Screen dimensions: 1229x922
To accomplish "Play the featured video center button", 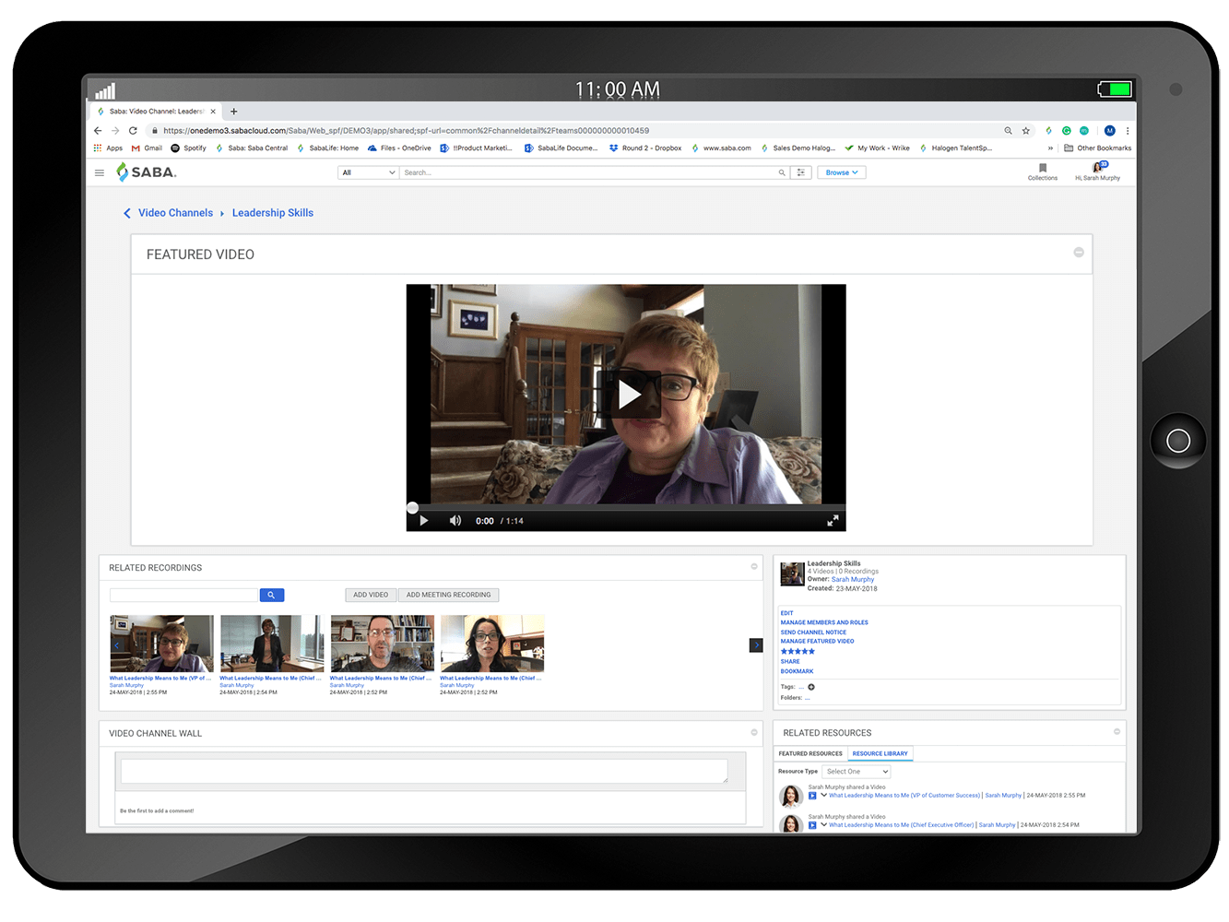I will (x=629, y=395).
